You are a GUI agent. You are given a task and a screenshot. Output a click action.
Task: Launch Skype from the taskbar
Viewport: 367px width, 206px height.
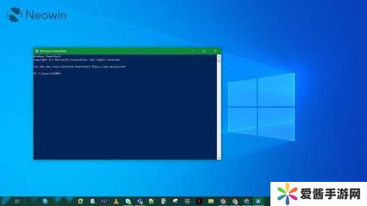[45, 201]
